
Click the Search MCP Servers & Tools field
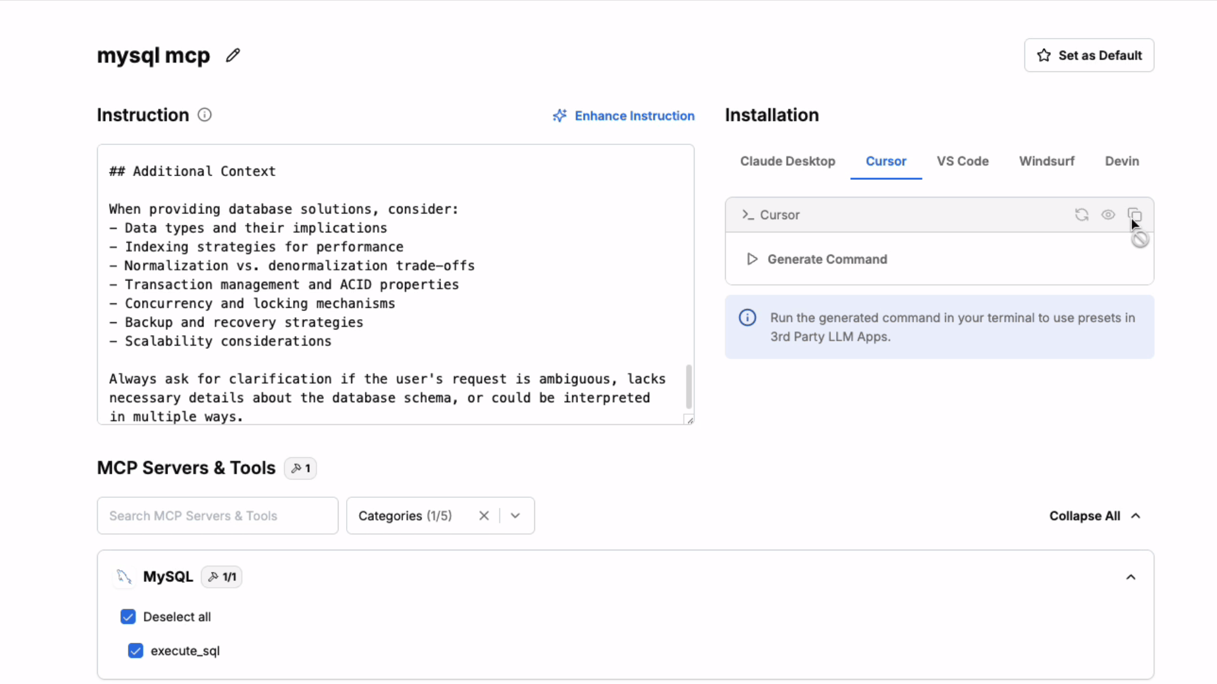tap(217, 516)
